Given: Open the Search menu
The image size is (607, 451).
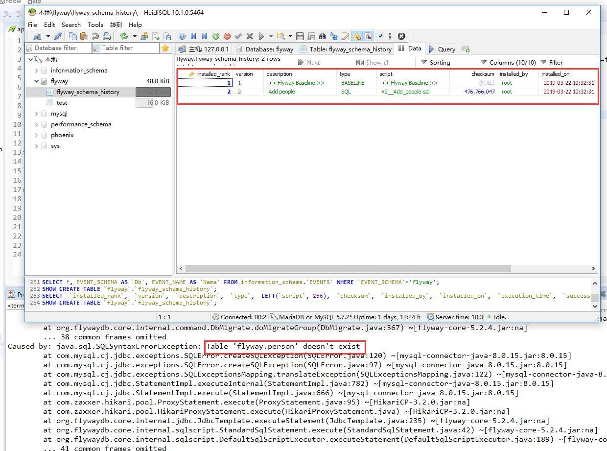Looking at the screenshot, I should [x=71, y=24].
